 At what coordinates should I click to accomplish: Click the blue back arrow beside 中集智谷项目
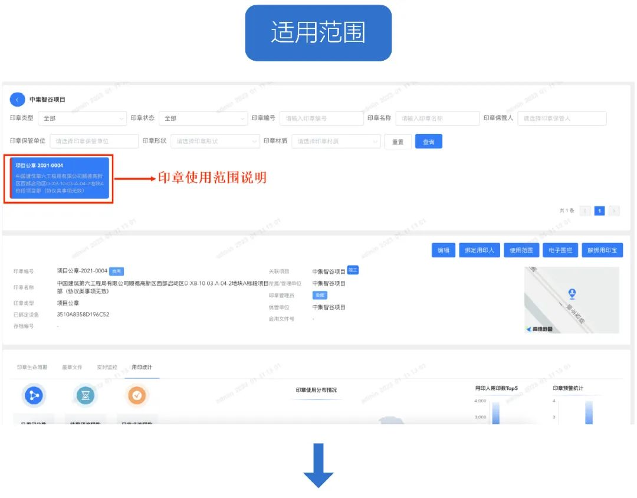coord(17,100)
